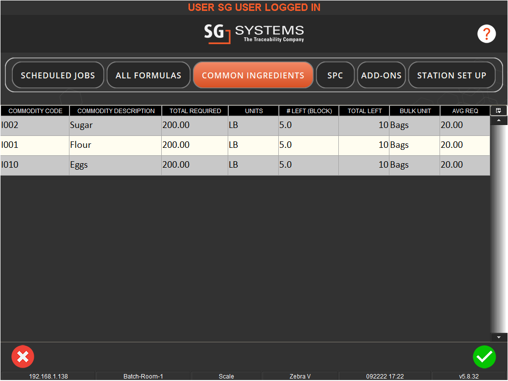This screenshot has width=508, height=381.
Task: Go to STATION SET UP
Action: 451,75
